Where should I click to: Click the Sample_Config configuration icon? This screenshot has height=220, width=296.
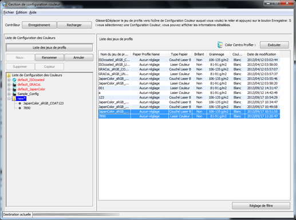(14, 94)
